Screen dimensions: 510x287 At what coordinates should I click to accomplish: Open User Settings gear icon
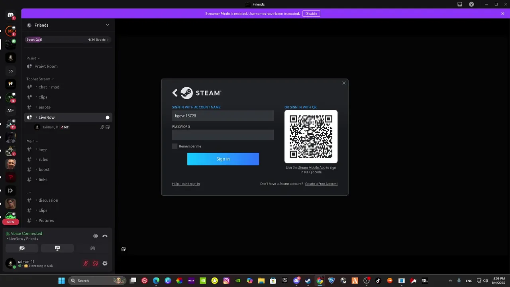coord(105,263)
